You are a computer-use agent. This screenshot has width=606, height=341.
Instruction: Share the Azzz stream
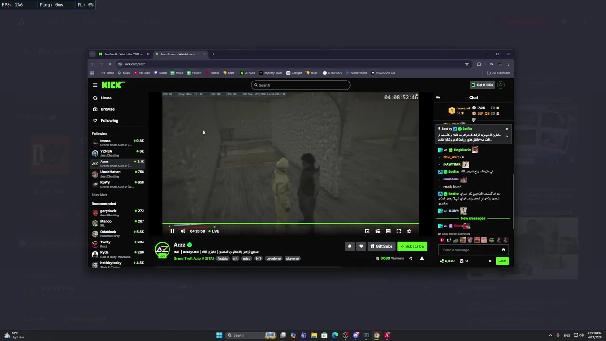pyautogui.click(x=410, y=258)
